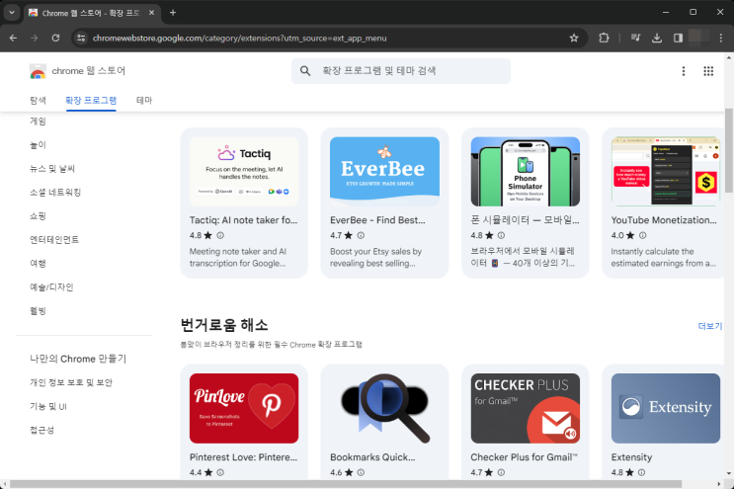Open 엔터테인먼트 category
The image size is (734, 489).
[x=54, y=240]
